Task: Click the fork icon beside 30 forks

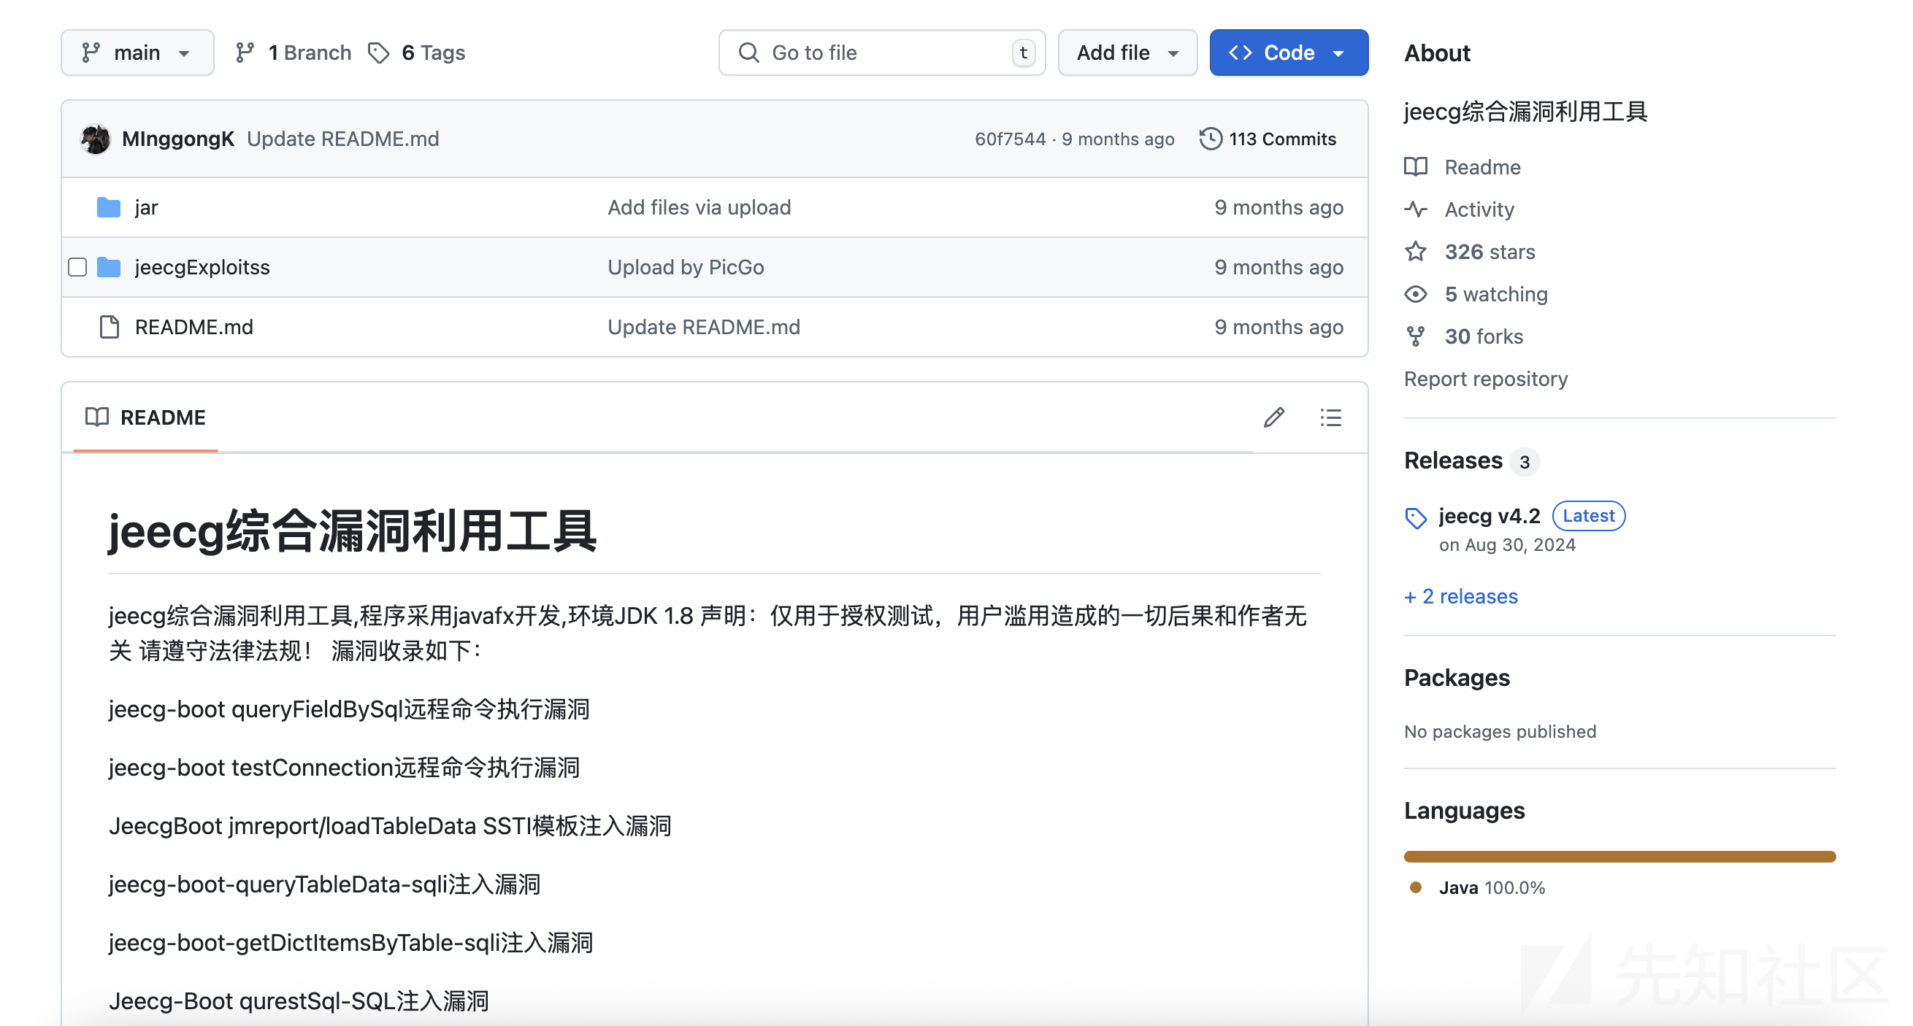Action: (1416, 336)
